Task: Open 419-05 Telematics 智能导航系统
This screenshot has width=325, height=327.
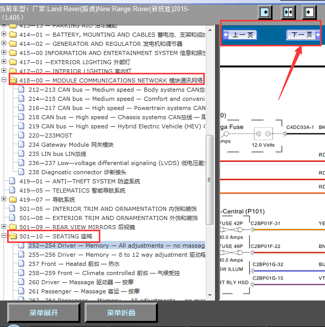Action: click(x=72, y=190)
